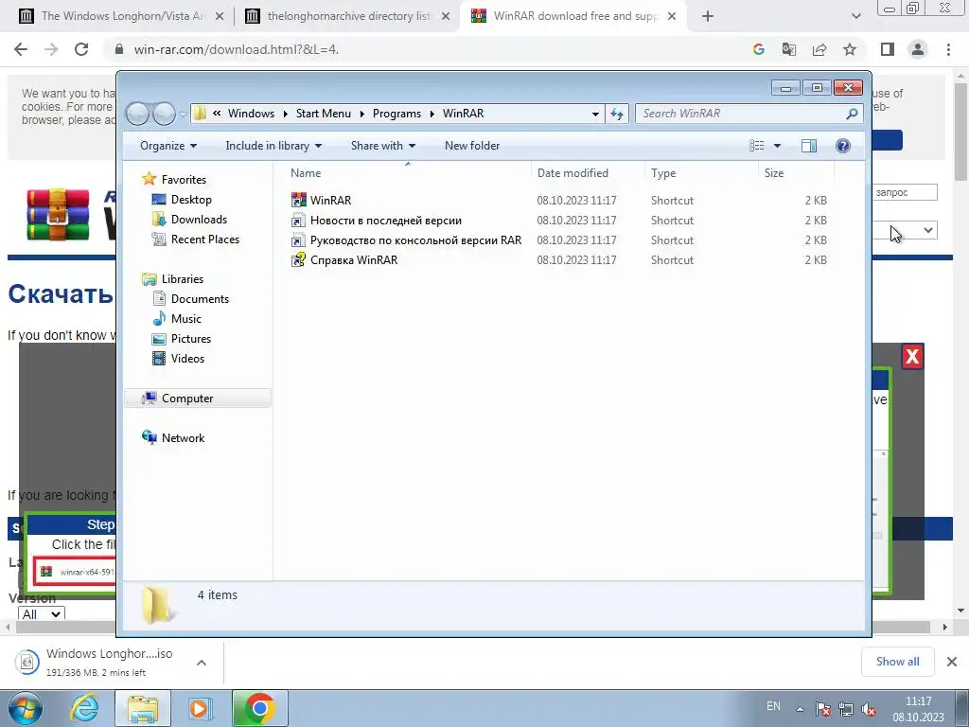Click the Start Menu breadcrumb segment
This screenshot has width=969, height=727.
pyautogui.click(x=324, y=114)
